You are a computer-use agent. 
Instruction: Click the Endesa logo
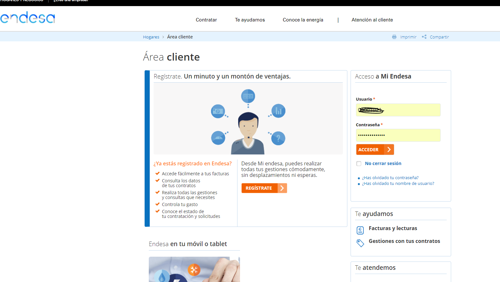tap(28, 18)
